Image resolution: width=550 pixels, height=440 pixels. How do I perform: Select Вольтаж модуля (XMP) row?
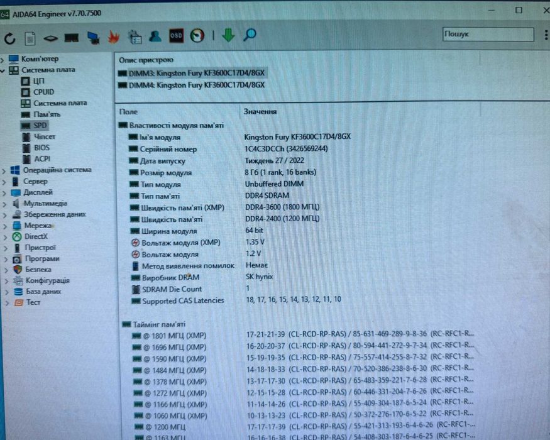click(x=197, y=243)
